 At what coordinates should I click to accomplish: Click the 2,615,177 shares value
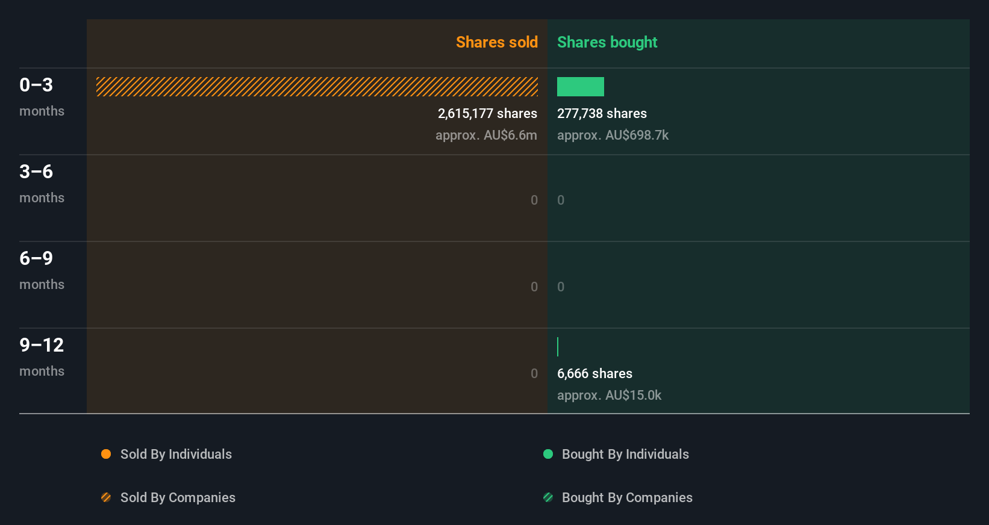487,114
